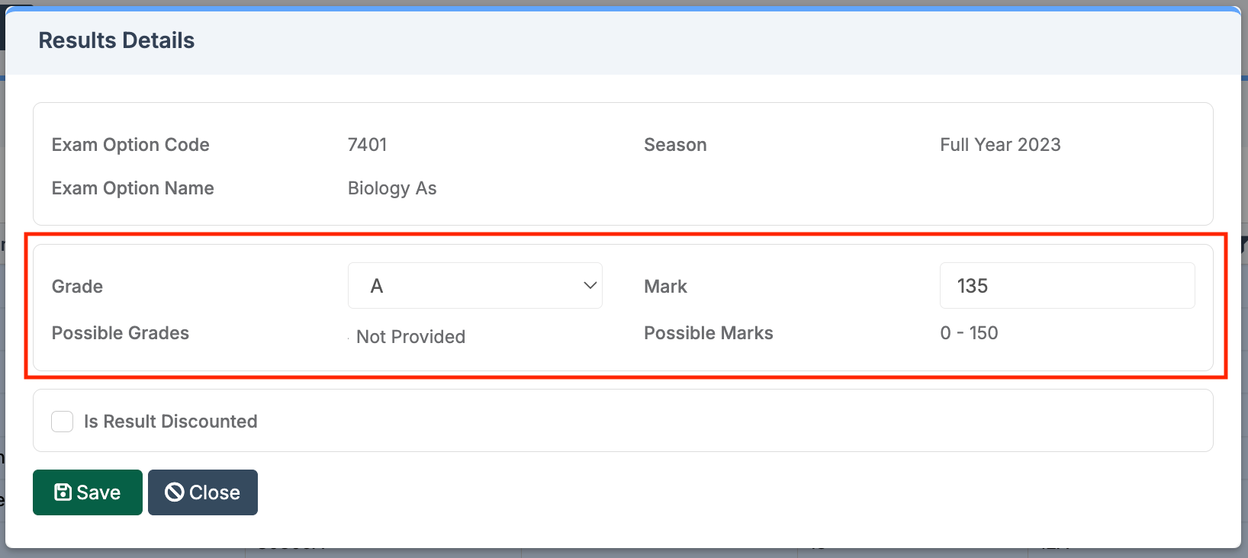This screenshot has height=558, width=1248.
Task: Select the 7401 exam option code value
Action: [367, 145]
